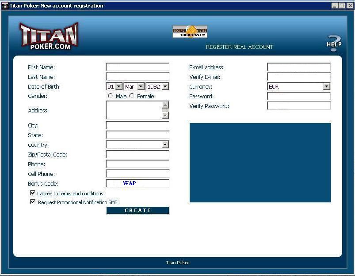Click into the Last Name field
This screenshot has height=276, width=355.
(137, 77)
